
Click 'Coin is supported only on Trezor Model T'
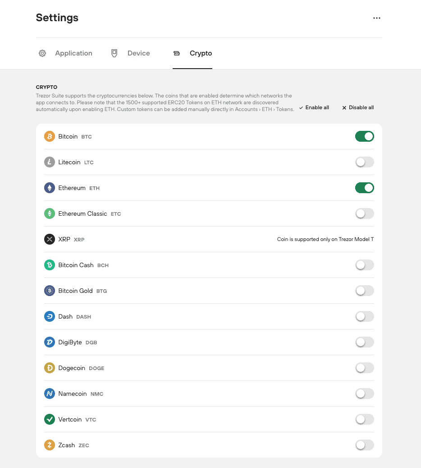pos(325,239)
